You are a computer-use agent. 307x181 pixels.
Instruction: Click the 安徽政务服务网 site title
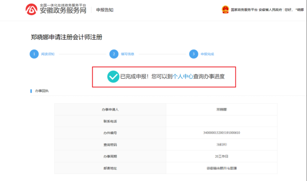point(63,10)
